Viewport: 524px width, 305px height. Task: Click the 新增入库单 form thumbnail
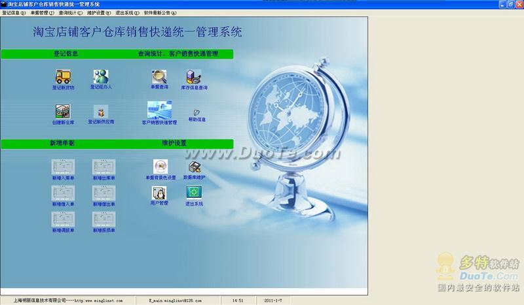click(x=63, y=167)
